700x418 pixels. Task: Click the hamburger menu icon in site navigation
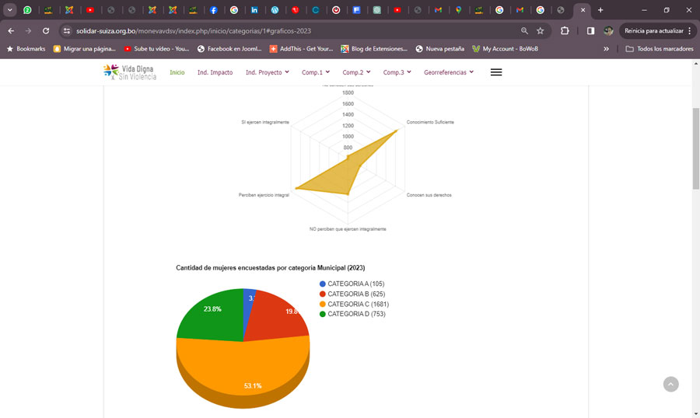point(496,72)
